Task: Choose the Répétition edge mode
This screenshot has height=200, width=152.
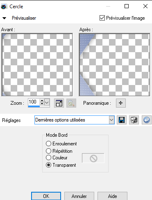Action: click(48, 151)
